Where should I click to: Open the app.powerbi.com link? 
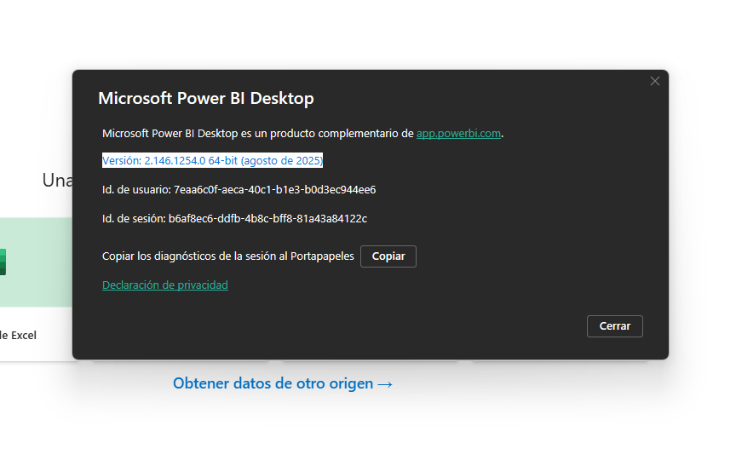pos(458,133)
